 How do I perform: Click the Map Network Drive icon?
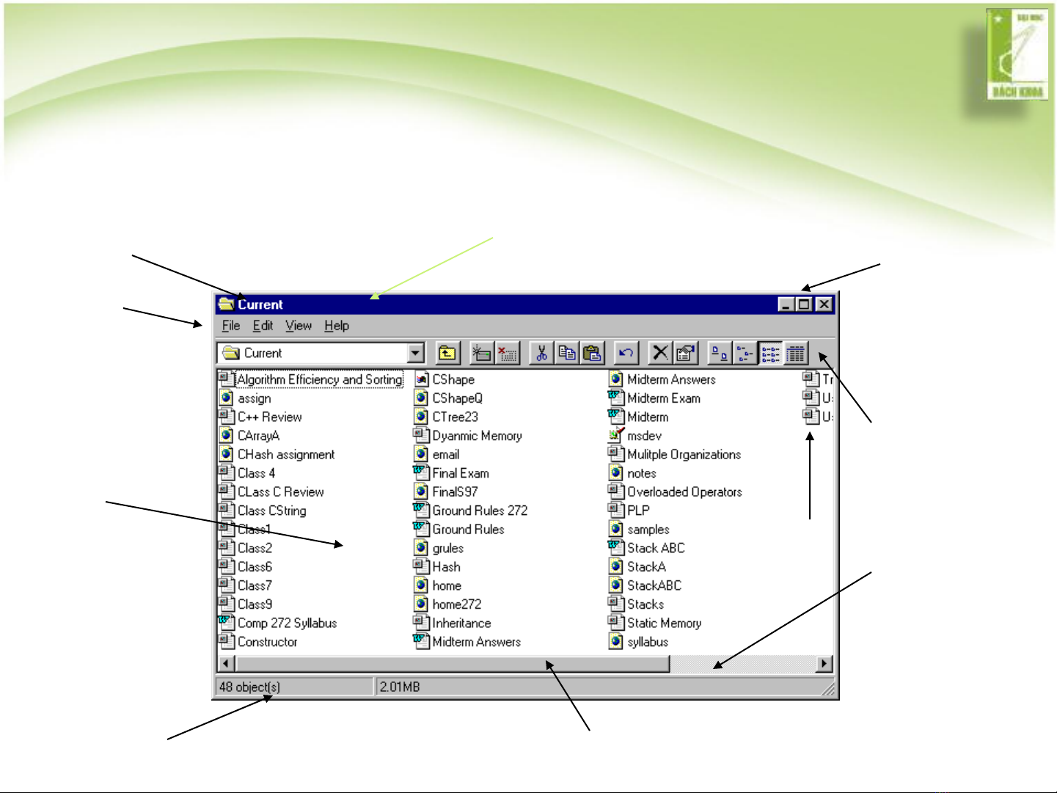pos(481,354)
